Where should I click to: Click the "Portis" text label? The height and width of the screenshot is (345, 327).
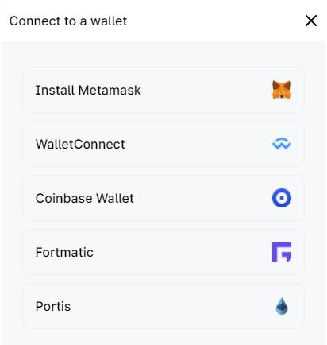[53, 307]
